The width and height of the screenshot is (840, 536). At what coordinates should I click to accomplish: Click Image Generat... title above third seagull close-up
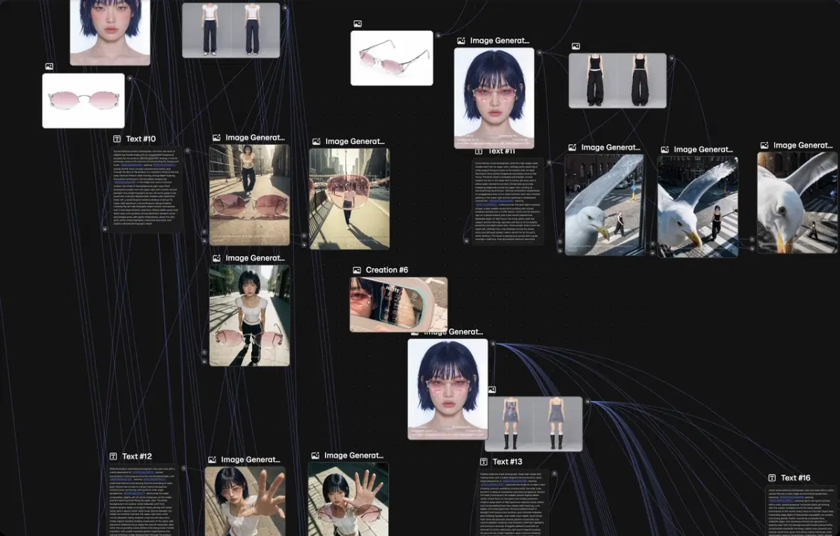pyautogui.click(x=804, y=146)
